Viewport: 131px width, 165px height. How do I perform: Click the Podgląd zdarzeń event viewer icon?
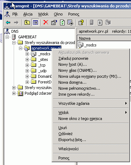point(20,94)
